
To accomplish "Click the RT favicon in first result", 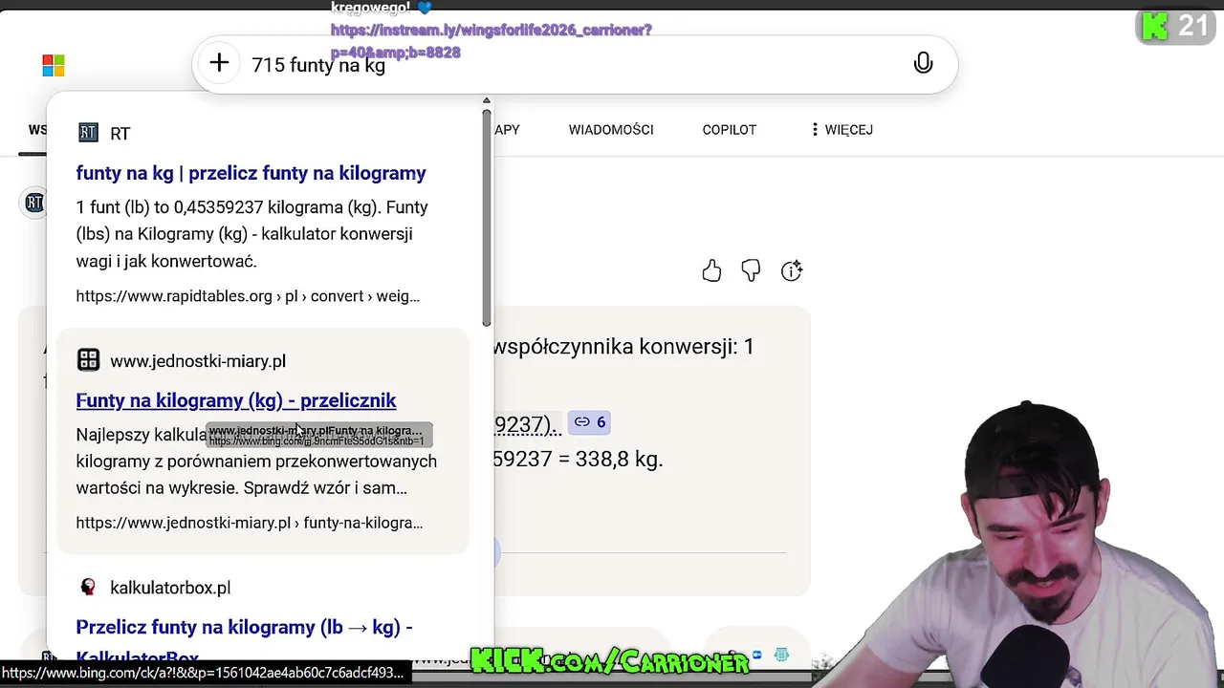I will pos(88,133).
